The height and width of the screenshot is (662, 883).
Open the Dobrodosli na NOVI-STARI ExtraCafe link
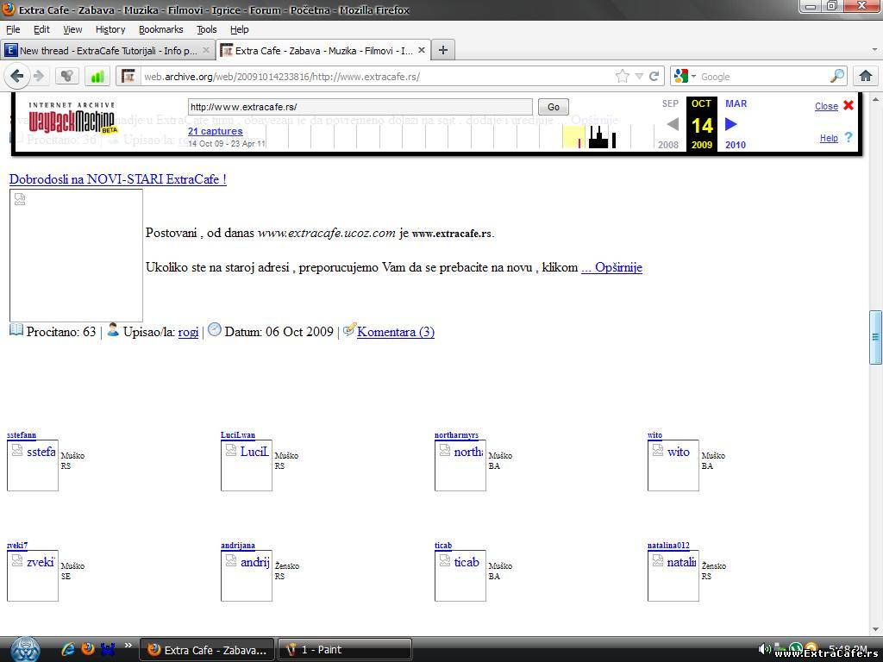click(x=117, y=179)
